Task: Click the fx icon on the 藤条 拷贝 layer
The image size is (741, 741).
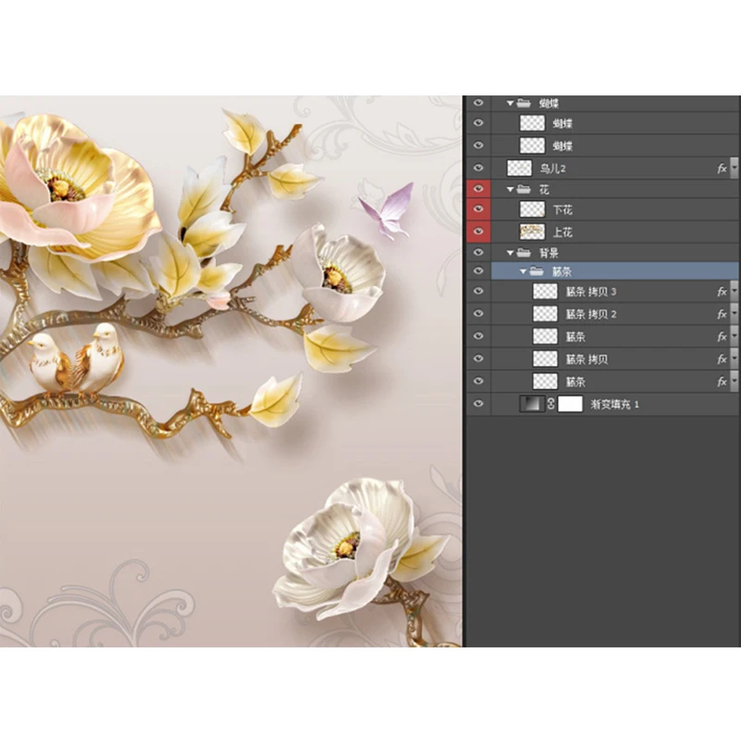Action: [x=722, y=359]
